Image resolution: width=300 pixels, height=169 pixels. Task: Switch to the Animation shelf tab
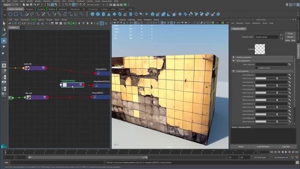pyautogui.click(x=63, y=9)
